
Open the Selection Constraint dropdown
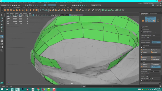click(x=151, y=40)
